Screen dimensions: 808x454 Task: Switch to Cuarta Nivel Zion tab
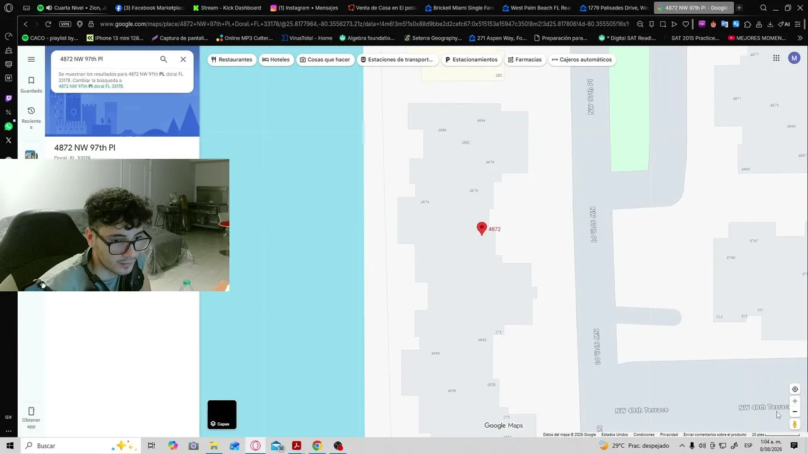click(71, 8)
